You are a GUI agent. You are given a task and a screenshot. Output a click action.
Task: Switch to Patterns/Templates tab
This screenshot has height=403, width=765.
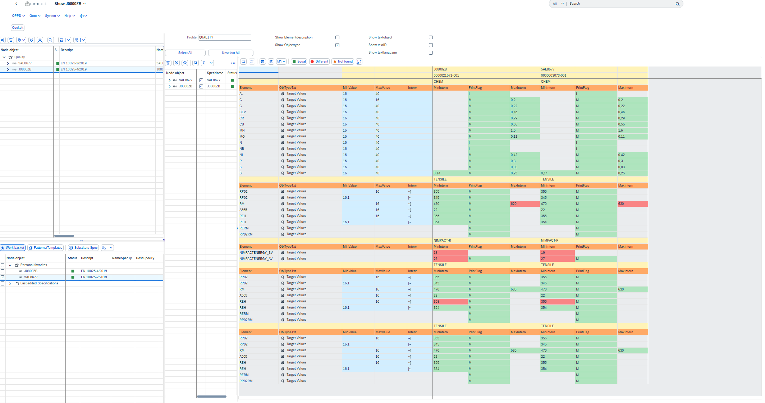[x=45, y=248]
